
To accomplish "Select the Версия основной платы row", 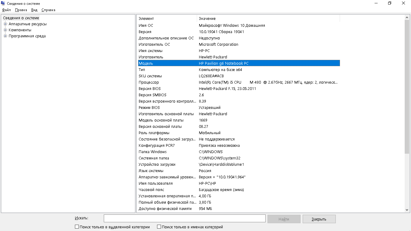I will [x=239, y=127].
